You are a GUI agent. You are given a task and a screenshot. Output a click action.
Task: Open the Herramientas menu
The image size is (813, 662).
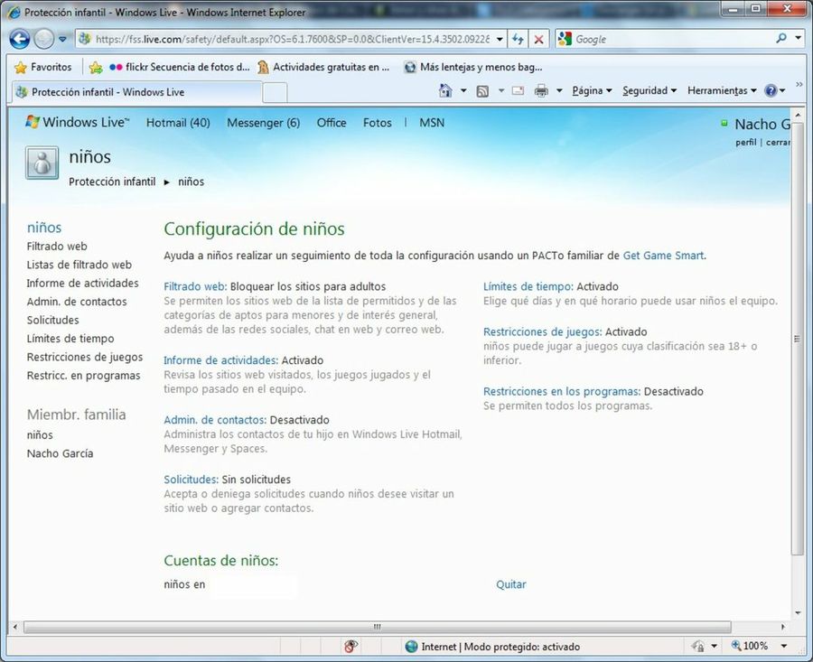[716, 91]
